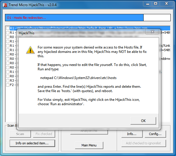Click the yellow warning icon in the dialog
176x156 pixels.
[30, 50]
